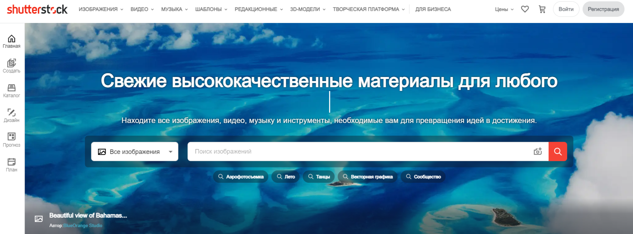Open the Создать sidebar tool
This screenshot has width=633, height=234.
(12, 66)
